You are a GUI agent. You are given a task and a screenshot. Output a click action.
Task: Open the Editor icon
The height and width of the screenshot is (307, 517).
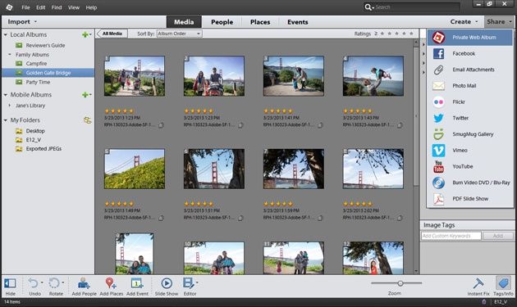coord(188,283)
